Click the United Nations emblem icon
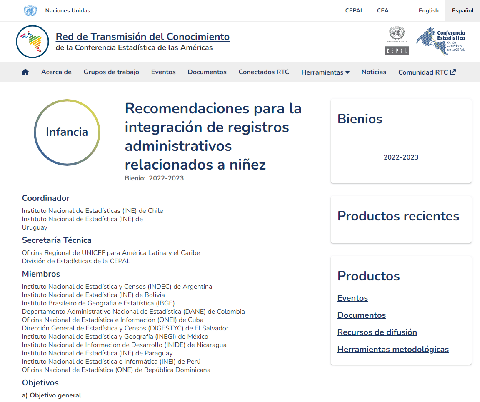The width and height of the screenshot is (480, 402). 30,11
